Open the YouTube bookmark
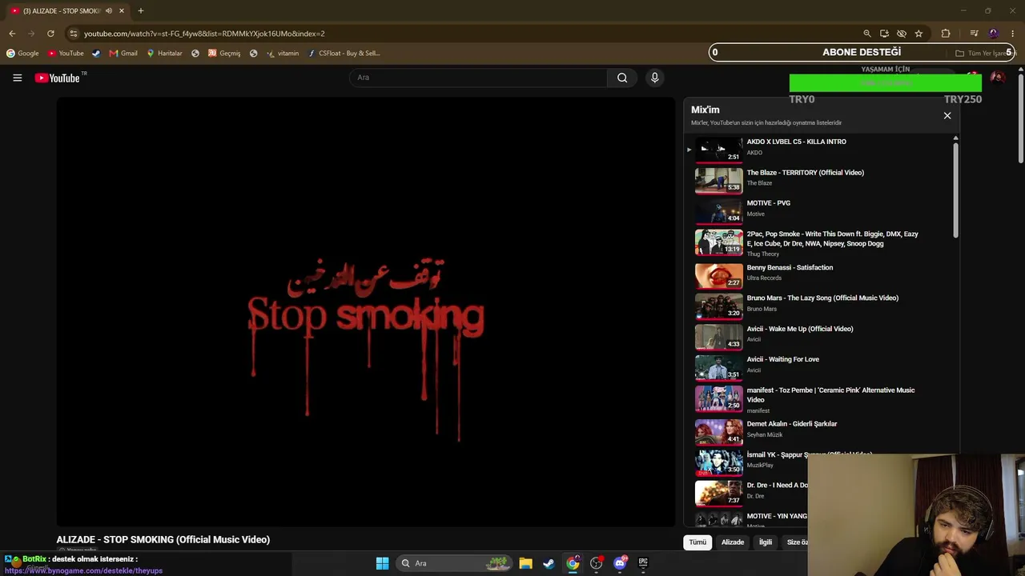The width and height of the screenshot is (1025, 576). 66,54
